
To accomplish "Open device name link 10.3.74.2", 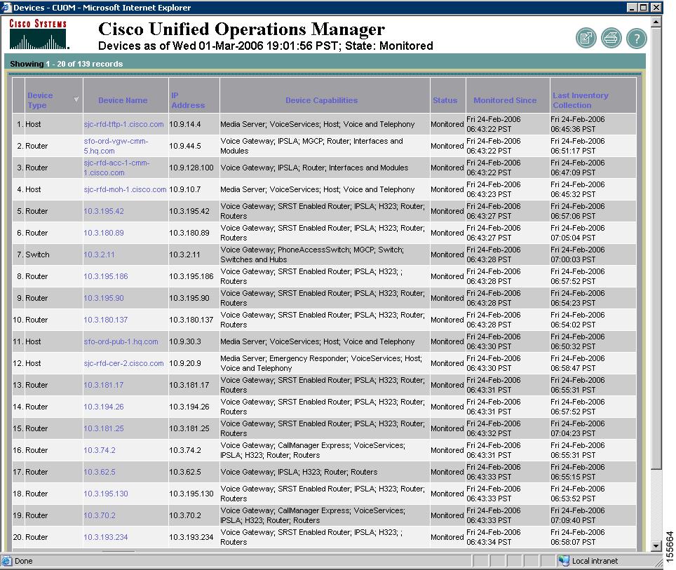I will [x=100, y=450].
